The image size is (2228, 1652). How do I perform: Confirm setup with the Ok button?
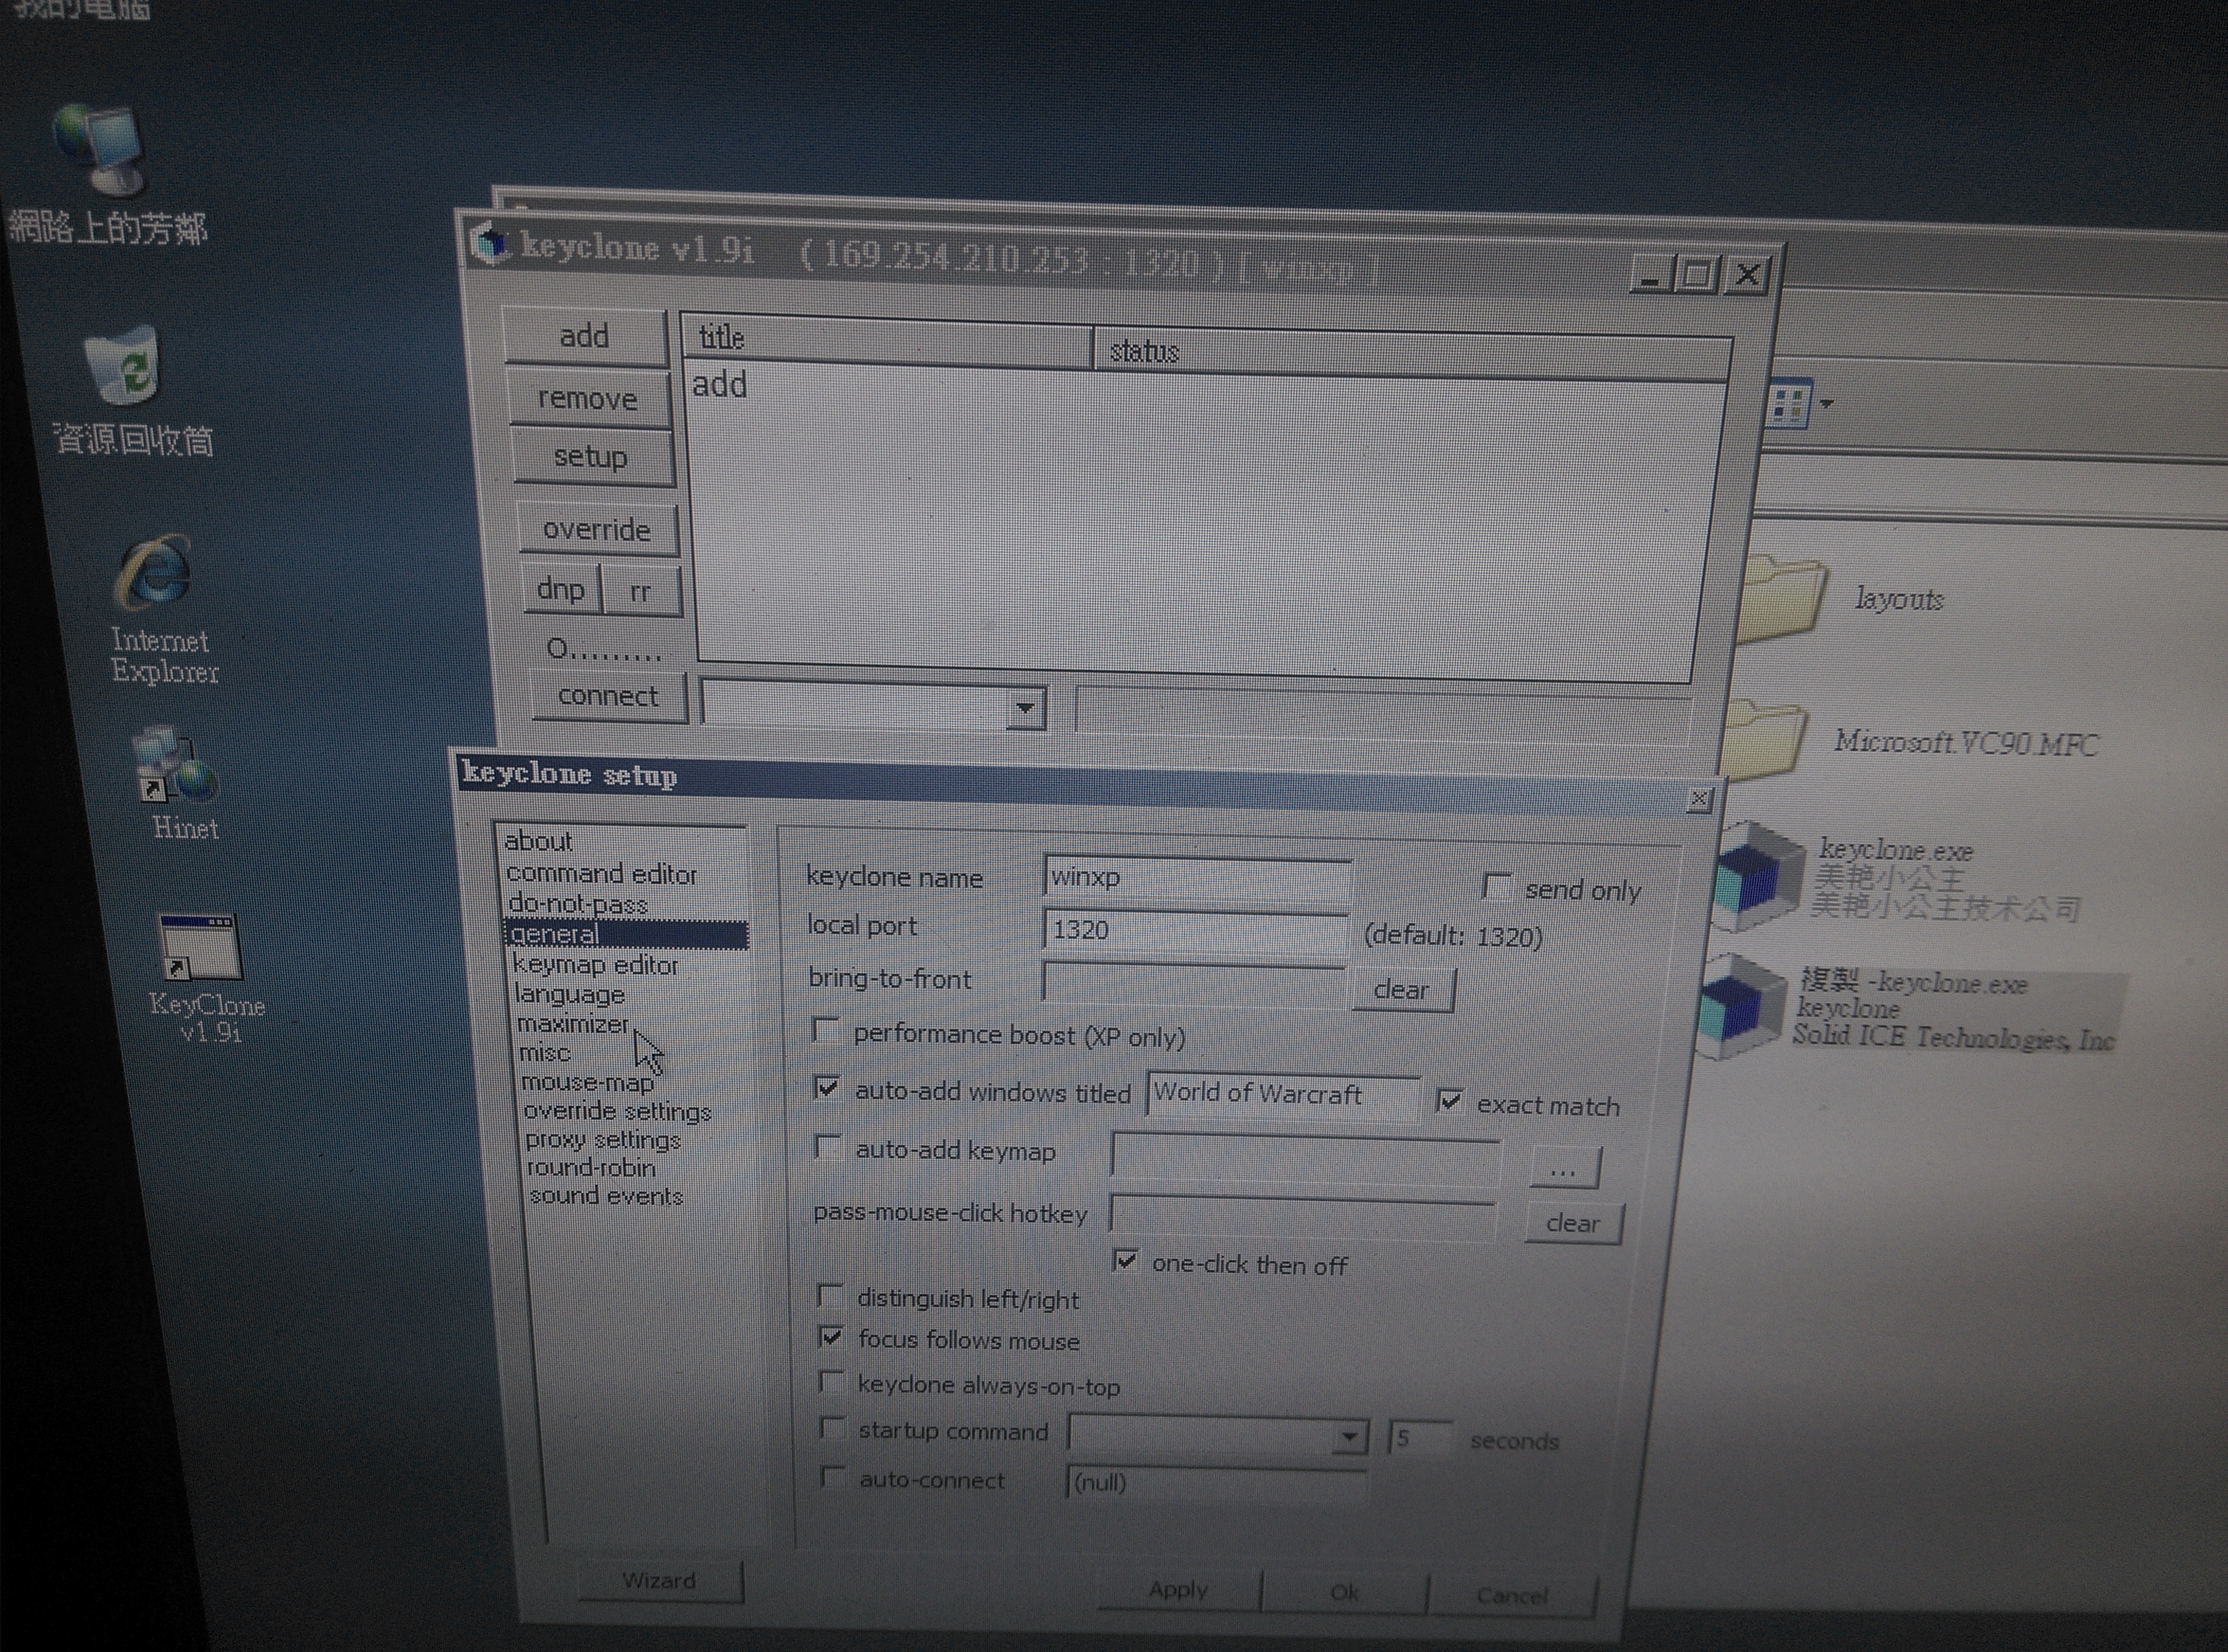1345,1592
